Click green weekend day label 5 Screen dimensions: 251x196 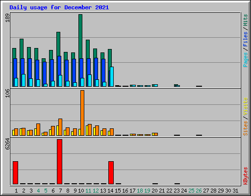pyautogui.click(x=46, y=191)
